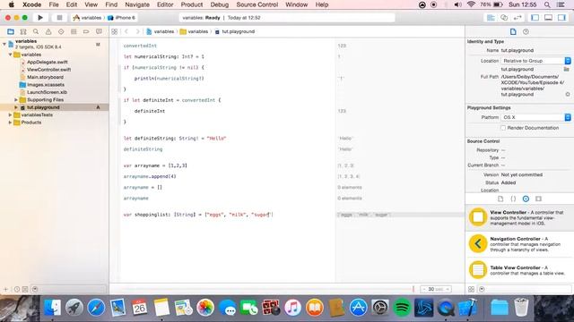The width and height of the screenshot is (574, 322).
Task: Open the Debug navigator
Action: pyautogui.click(x=74, y=32)
